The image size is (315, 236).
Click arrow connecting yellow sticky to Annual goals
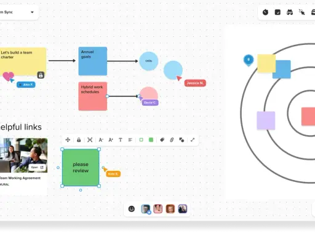click(62, 61)
